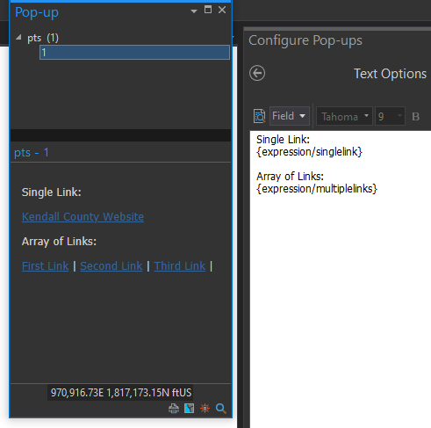
Task: Click the back arrow in Configure Pop-ups
Action: [x=257, y=73]
